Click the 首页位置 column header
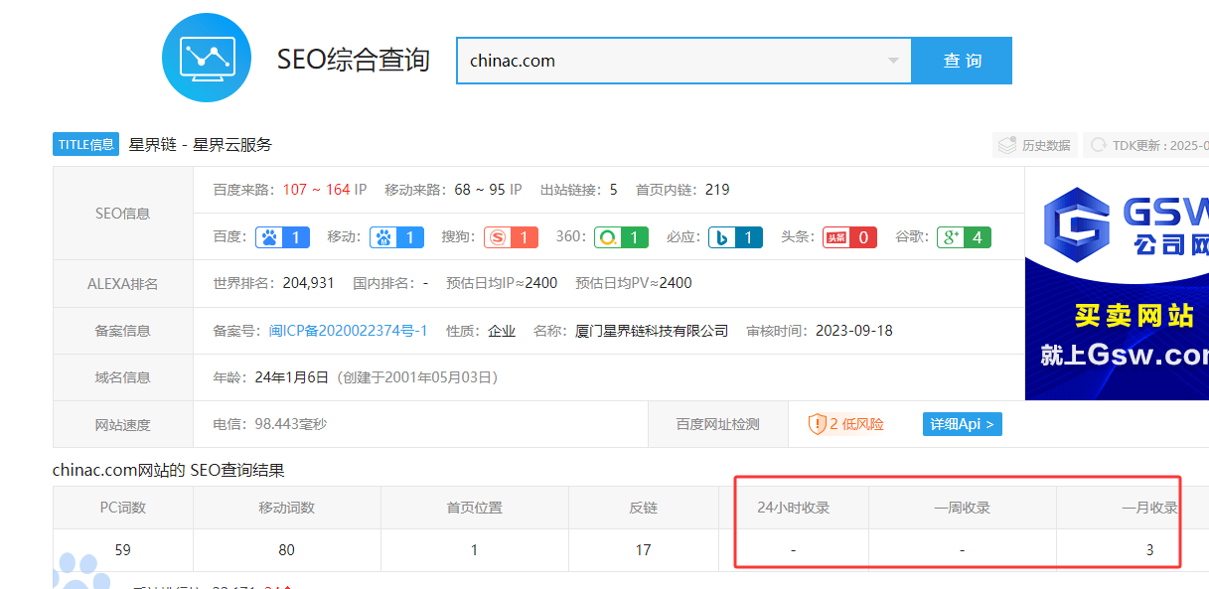The width and height of the screenshot is (1209, 589). coord(474,508)
